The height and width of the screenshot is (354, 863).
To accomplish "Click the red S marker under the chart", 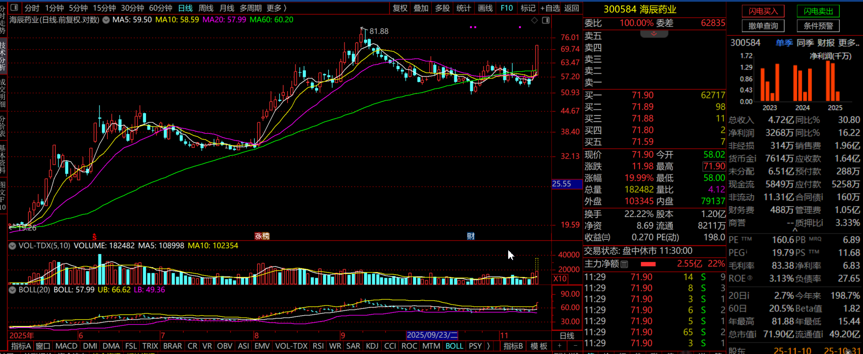I will 95,236.
